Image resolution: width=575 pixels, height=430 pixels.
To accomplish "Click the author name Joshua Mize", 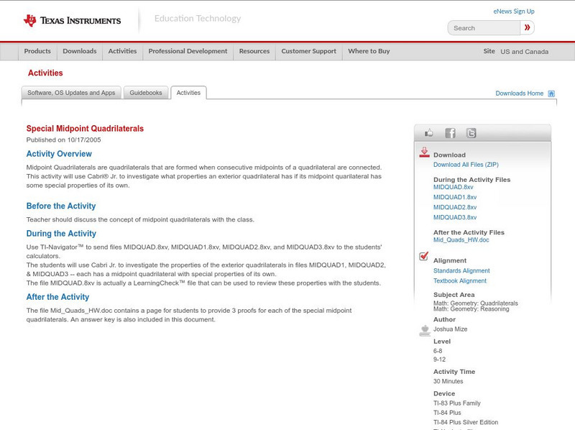I will [451, 329].
